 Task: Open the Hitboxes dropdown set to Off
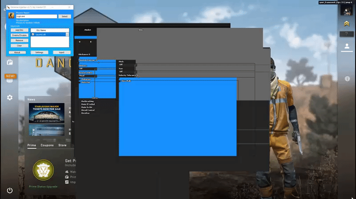(88, 69)
